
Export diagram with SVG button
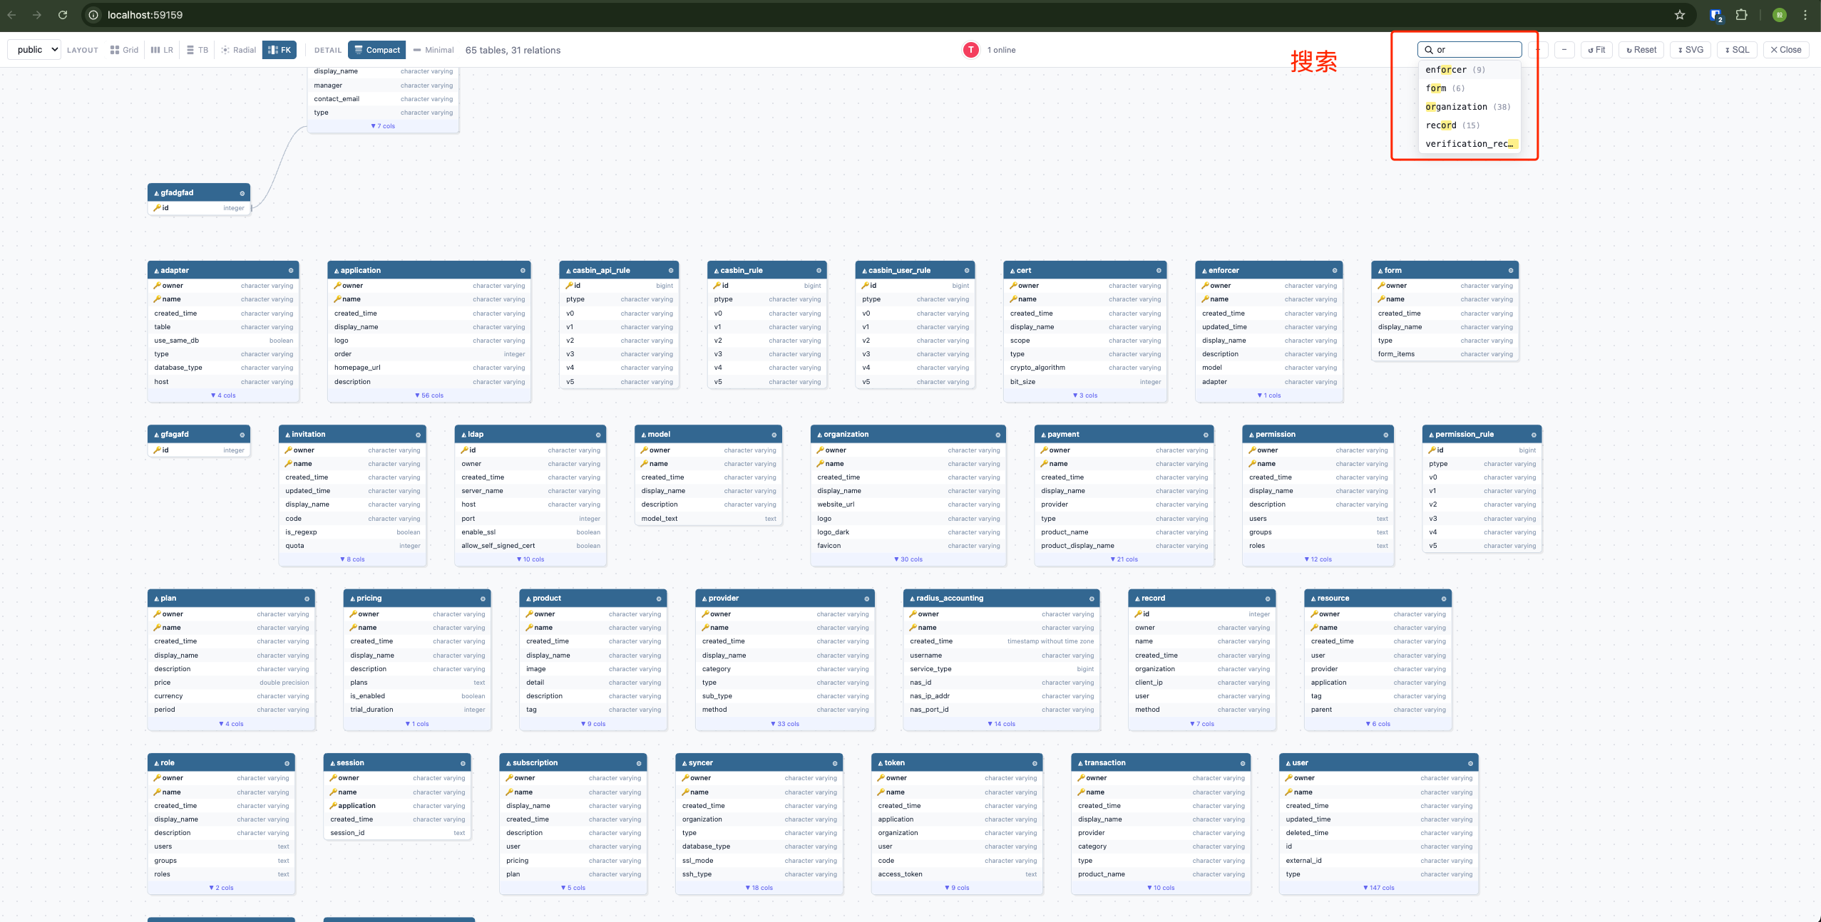click(1691, 50)
